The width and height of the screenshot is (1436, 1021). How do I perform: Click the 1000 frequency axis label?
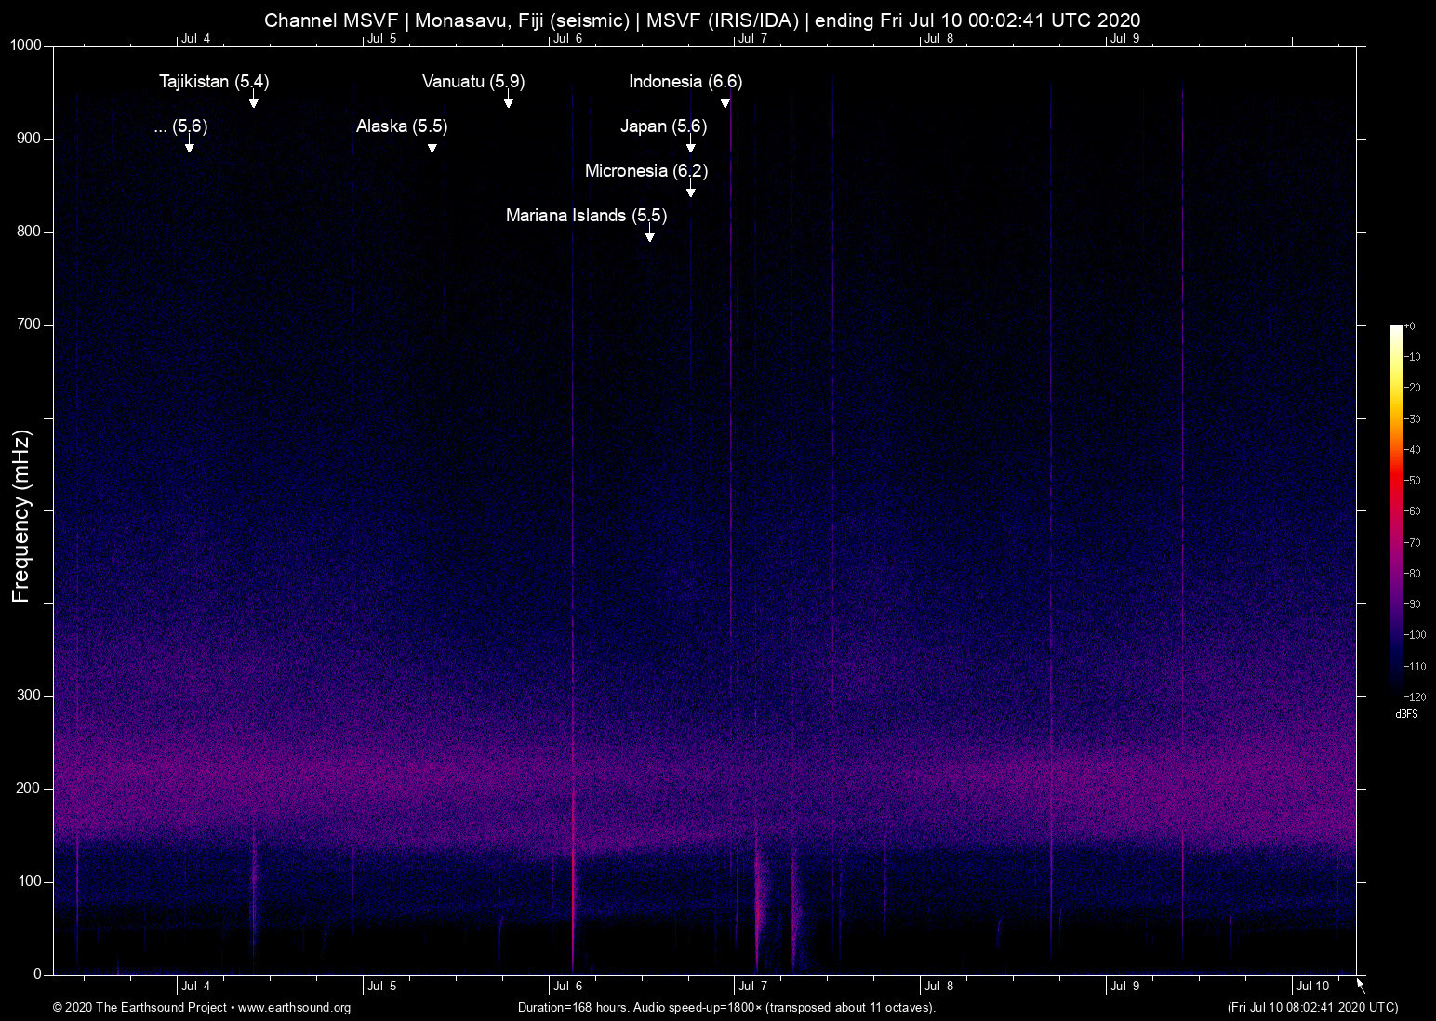(x=25, y=46)
